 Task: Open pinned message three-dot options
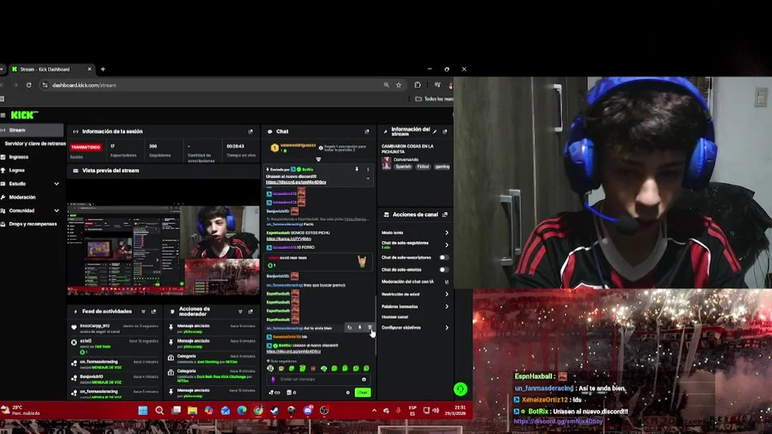369,169
